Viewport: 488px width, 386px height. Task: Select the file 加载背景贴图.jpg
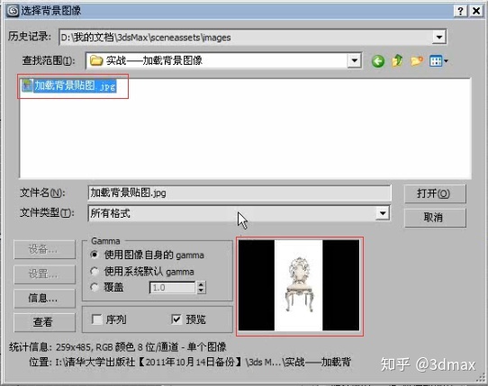coord(69,85)
